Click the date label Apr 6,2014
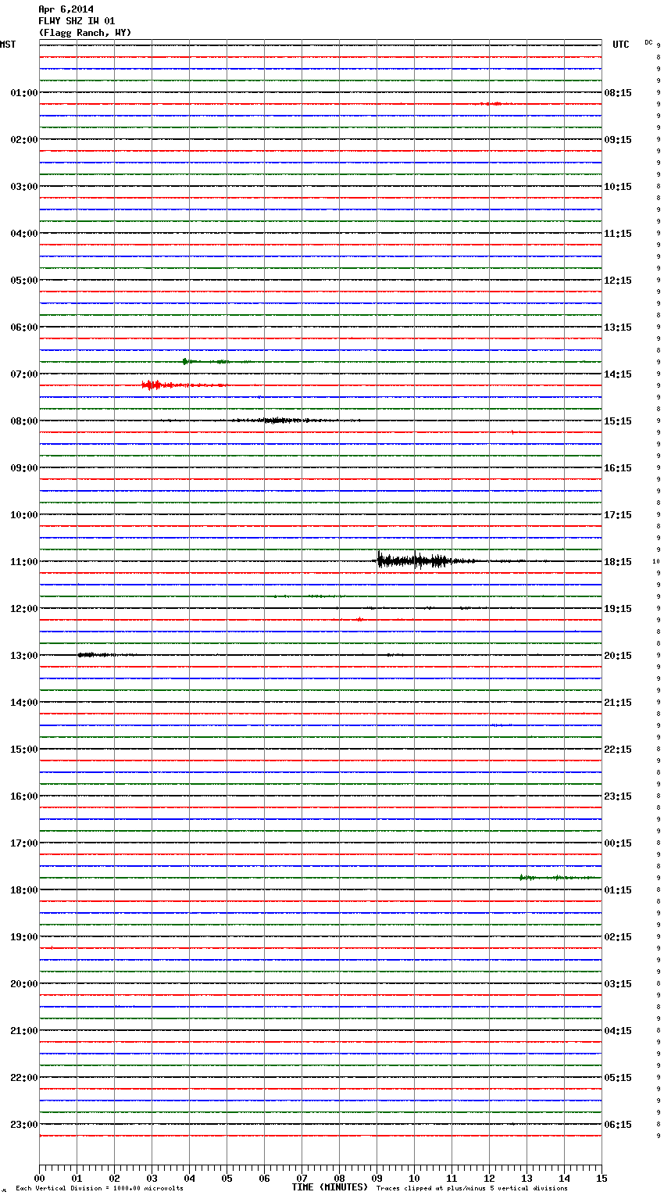Screen dimensions: 664x1199 (x=66, y=9)
